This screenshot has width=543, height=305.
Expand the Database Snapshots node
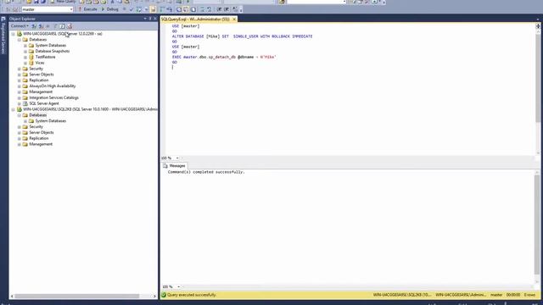pos(25,51)
